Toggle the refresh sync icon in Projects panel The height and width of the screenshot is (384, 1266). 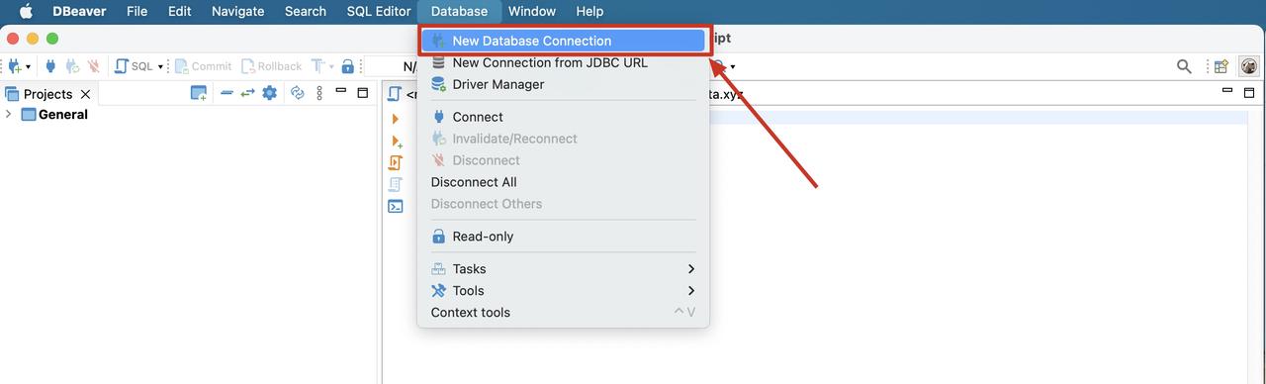coord(297,93)
